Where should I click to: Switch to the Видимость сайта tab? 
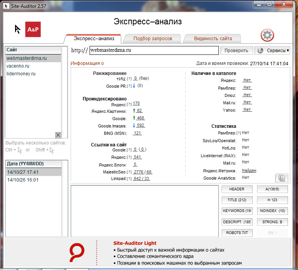click(213, 39)
